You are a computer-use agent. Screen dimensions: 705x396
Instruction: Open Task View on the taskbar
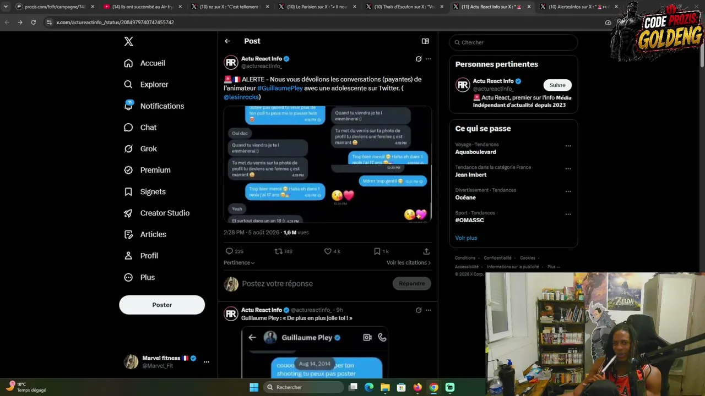(x=353, y=387)
